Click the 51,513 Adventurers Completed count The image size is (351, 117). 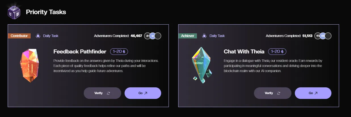tap(307, 36)
